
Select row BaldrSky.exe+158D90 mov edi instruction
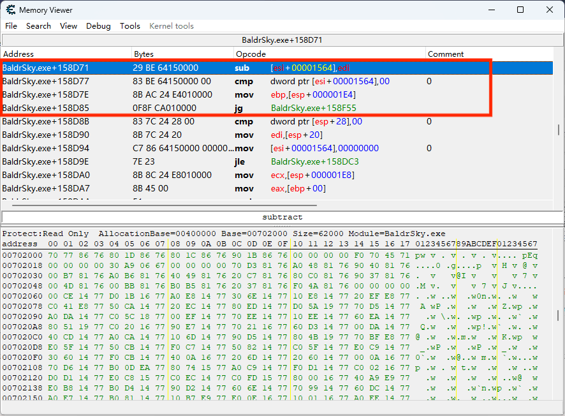[x=277, y=135]
